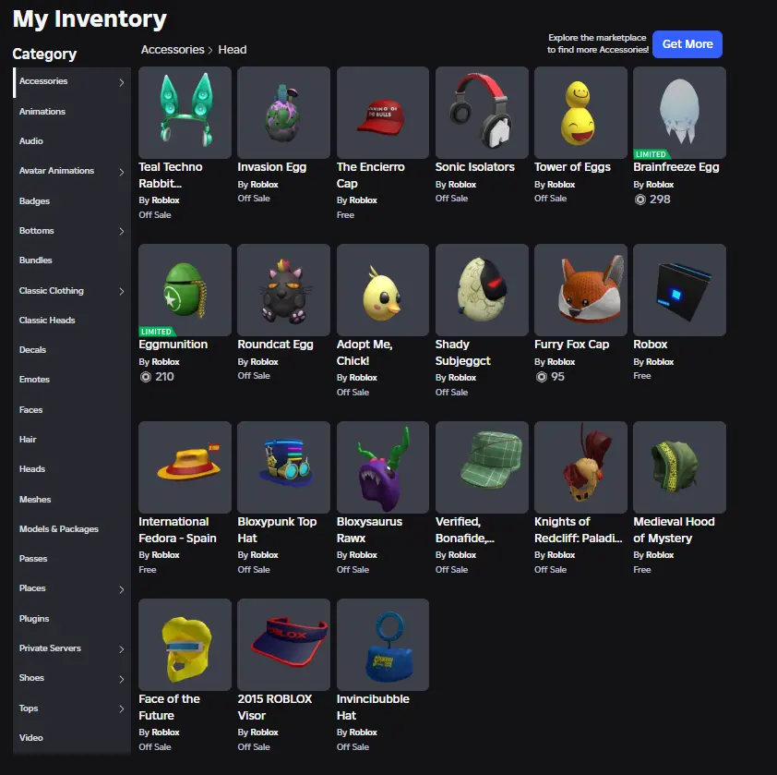The height and width of the screenshot is (775, 777).
Task: Open the Furry Fox Cap image
Action: [580, 290]
